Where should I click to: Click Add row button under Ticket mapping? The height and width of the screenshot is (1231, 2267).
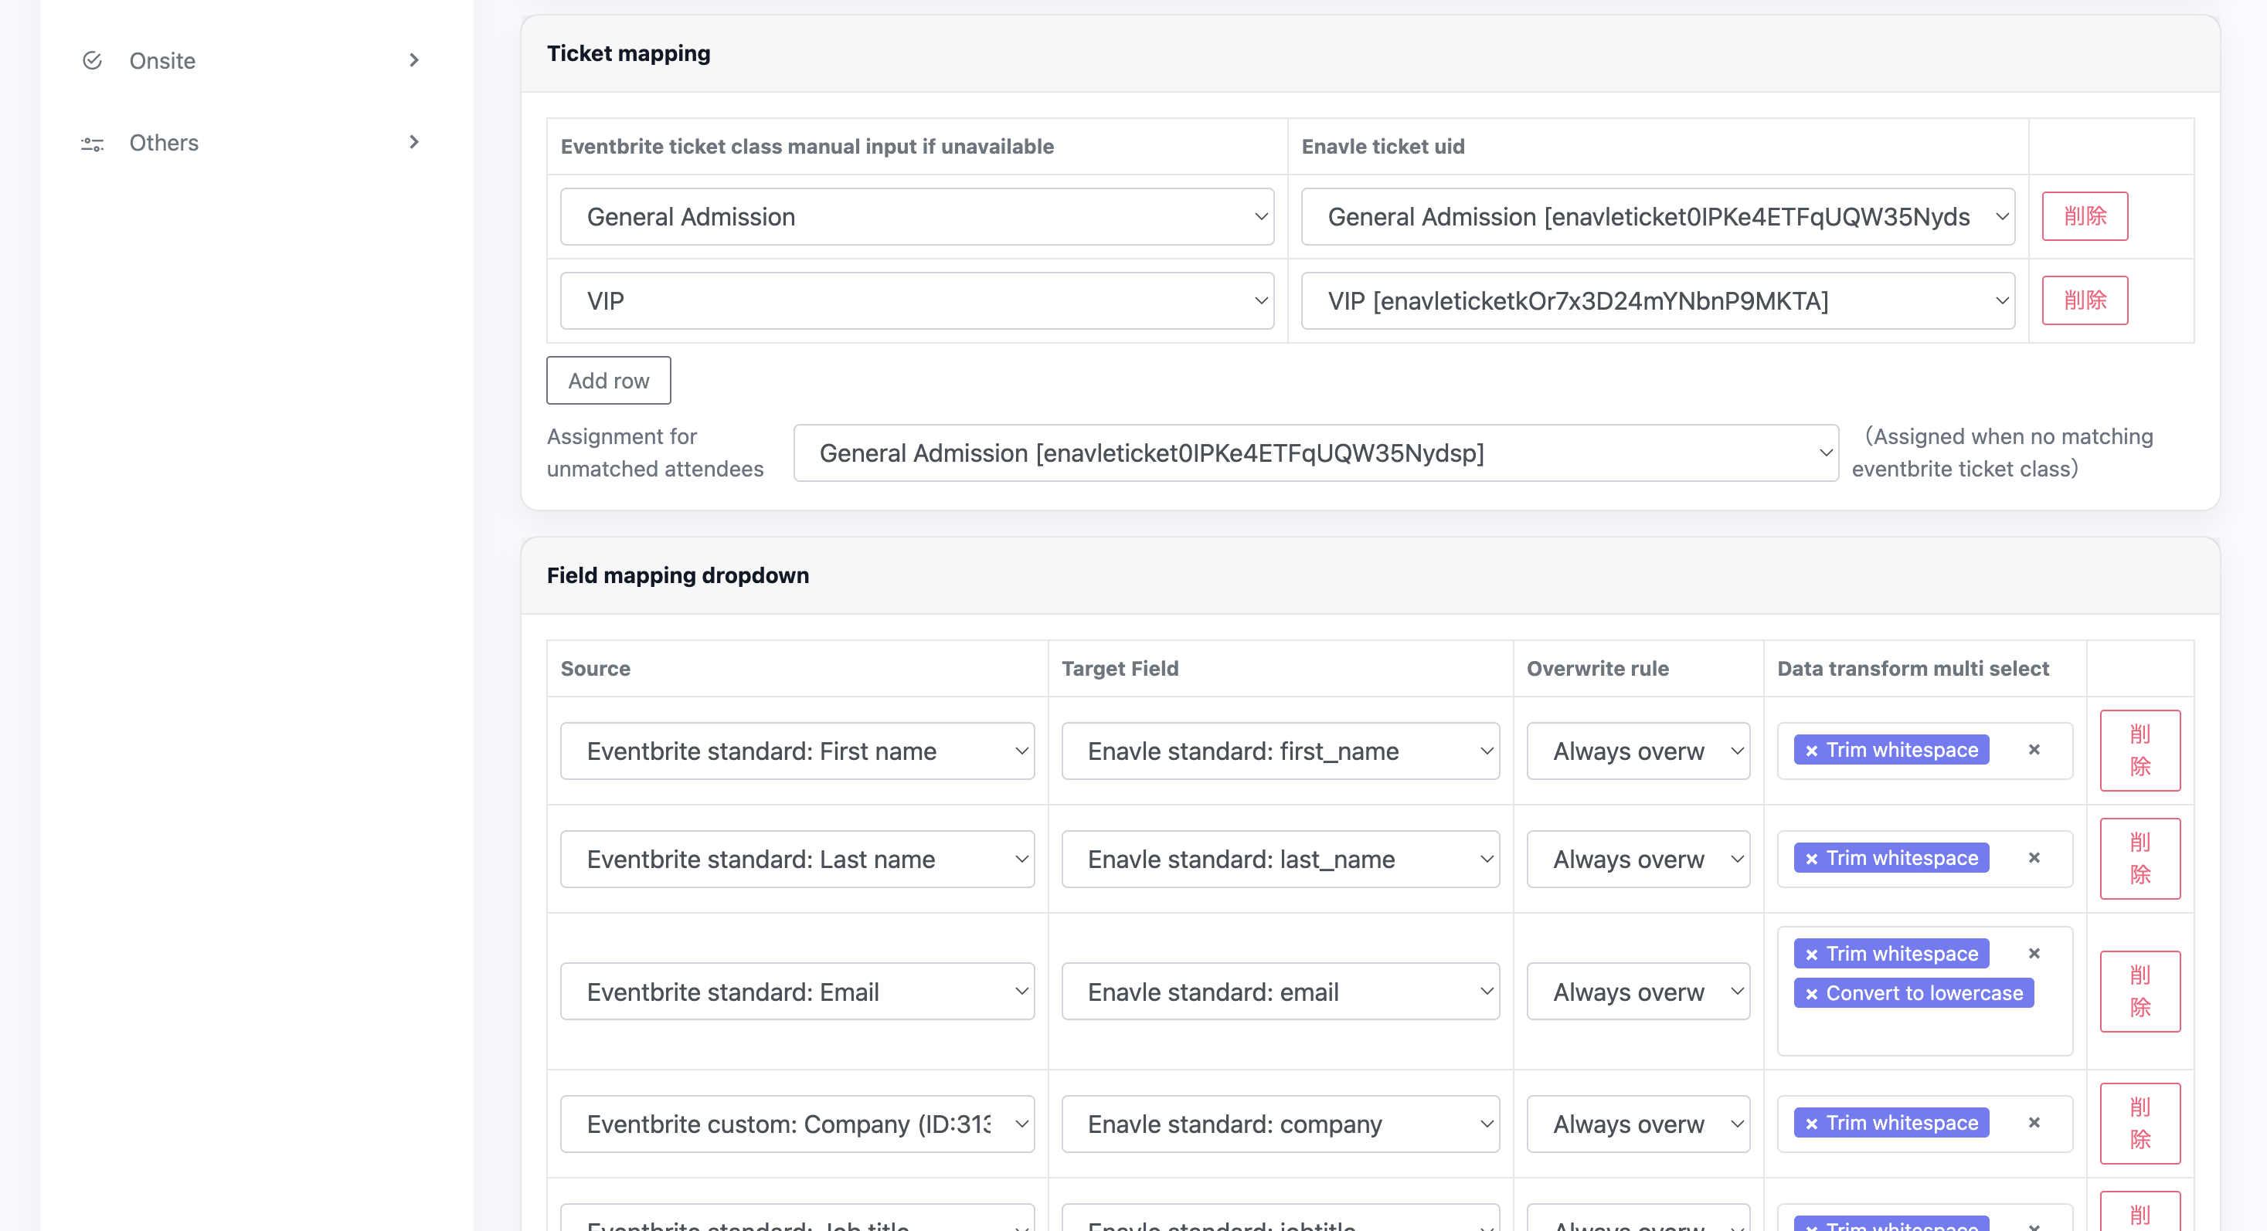608,381
